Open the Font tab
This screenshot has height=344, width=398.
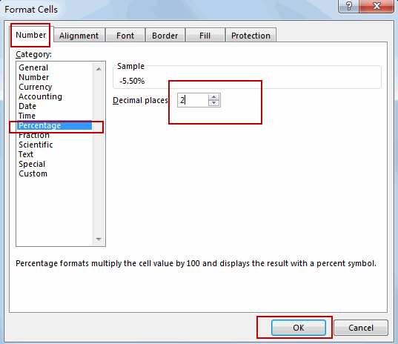tap(125, 36)
